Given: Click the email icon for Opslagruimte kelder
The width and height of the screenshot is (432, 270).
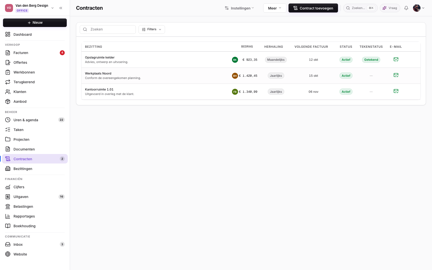Looking at the screenshot, I should tap(396, 59).
